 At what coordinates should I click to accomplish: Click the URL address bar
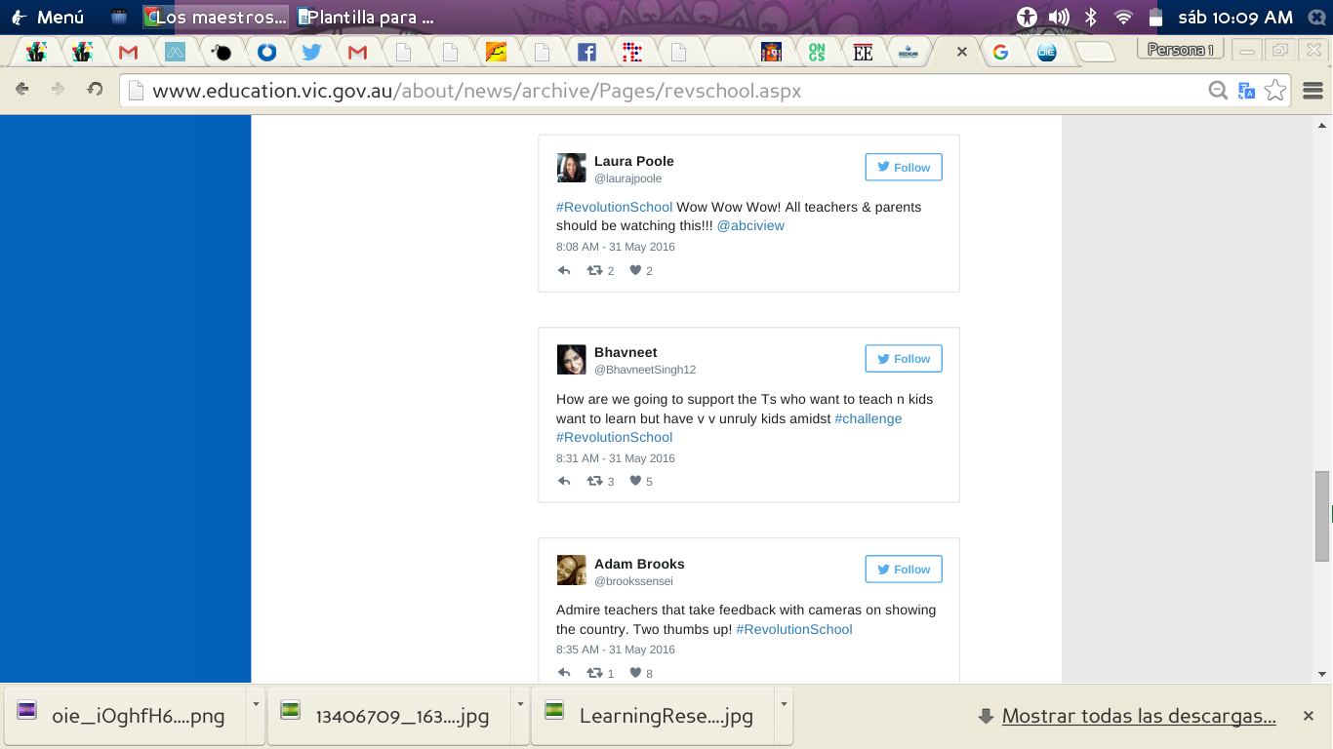[664, 91]
